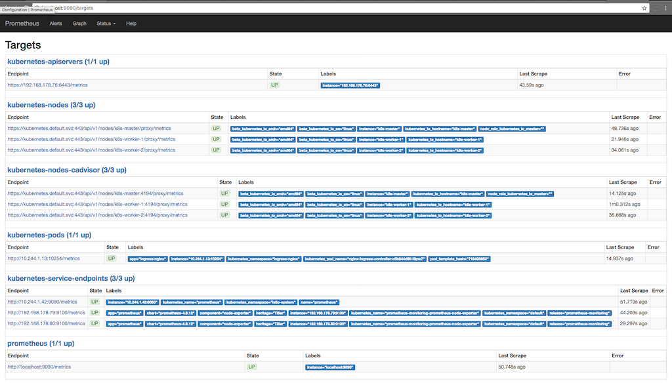
Task: Open the localhost:9090 metrics endpoint link
Action: (39, 367)
